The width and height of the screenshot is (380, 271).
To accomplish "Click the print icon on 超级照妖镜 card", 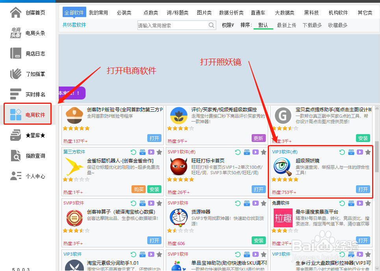I will click(351, 152).
